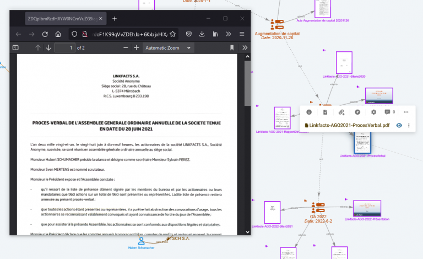This screenshot has width=423, height=259.
Task: Open node settings gear in popup
Action: pos(373,112)
